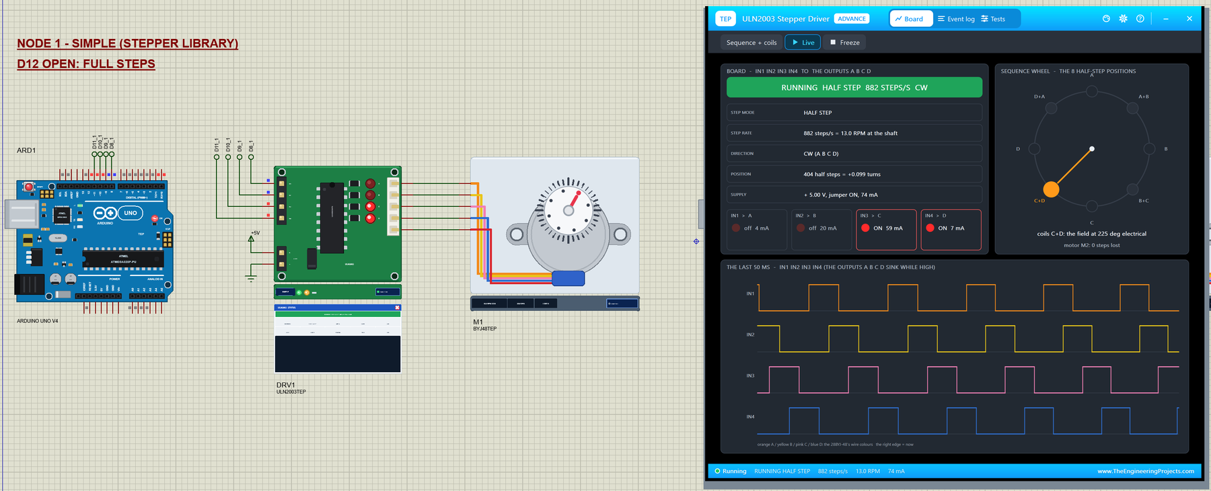
Task: Select the A+B node on sequence wheel
Action: point(1133,108)
